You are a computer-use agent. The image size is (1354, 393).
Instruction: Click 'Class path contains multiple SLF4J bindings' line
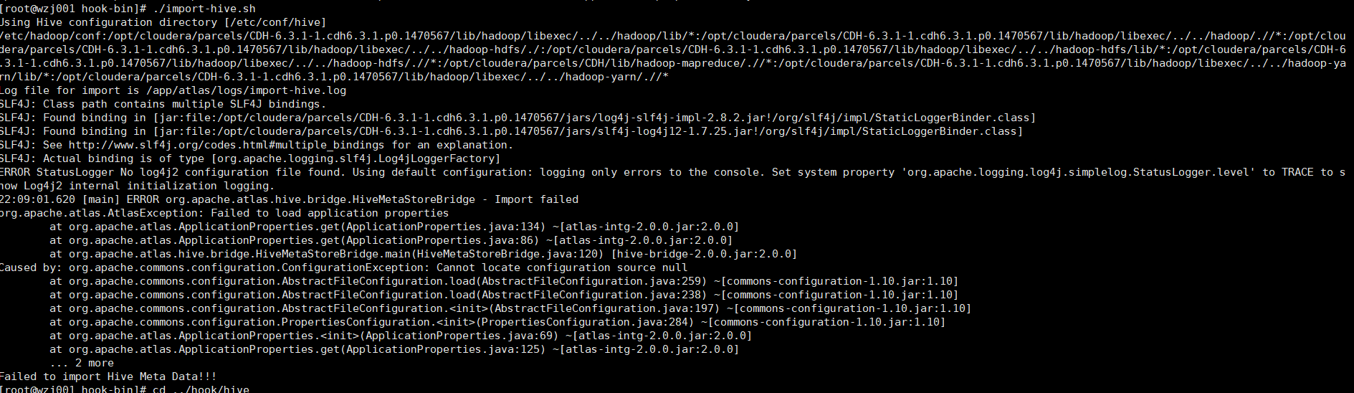click(163, 104)
